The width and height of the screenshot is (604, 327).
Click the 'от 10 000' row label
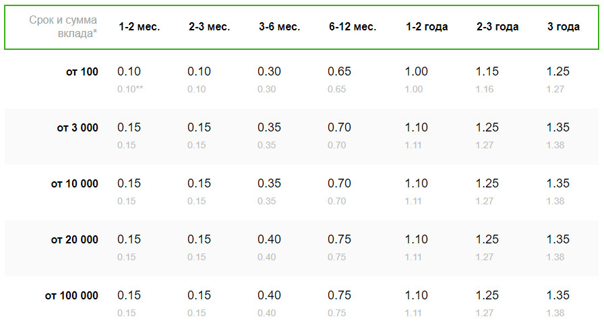(75, 183)
